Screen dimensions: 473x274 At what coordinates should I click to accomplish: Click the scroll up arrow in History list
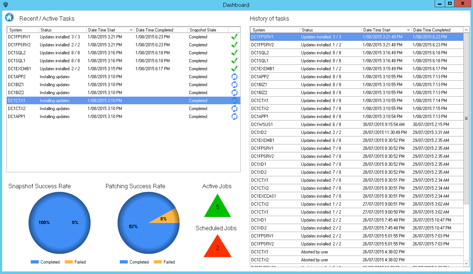466,30
